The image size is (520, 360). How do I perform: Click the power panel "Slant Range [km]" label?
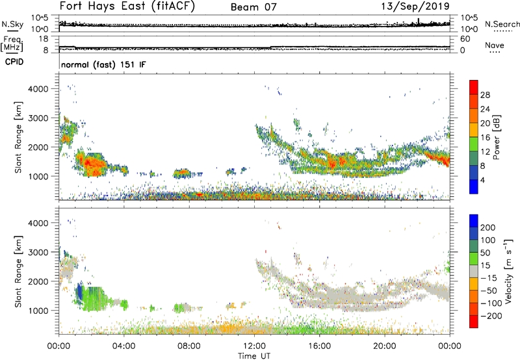pos(18,137)
